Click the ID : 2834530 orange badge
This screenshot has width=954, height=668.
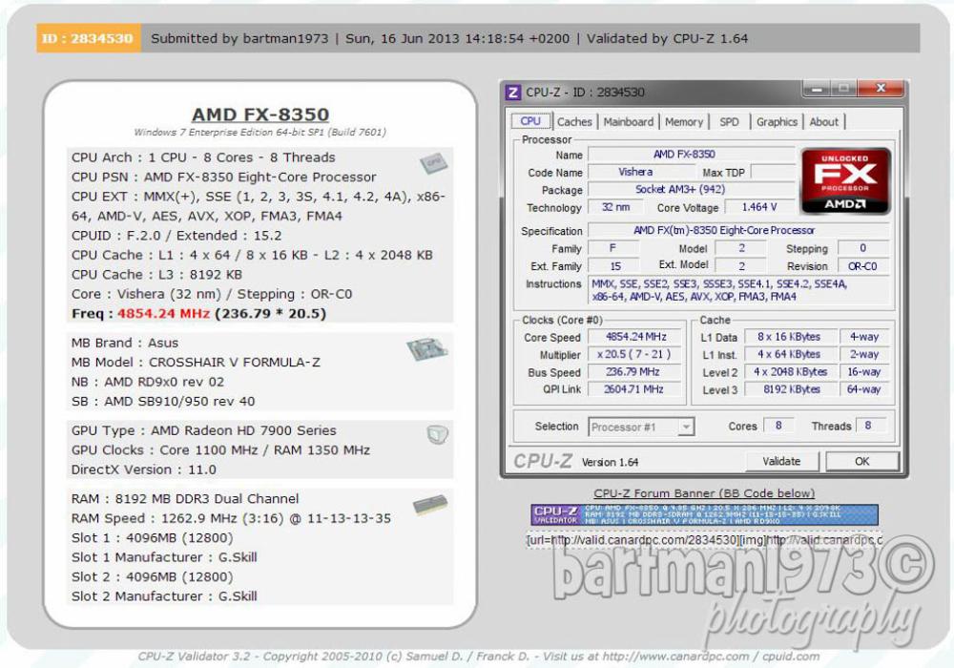(88, 38)
